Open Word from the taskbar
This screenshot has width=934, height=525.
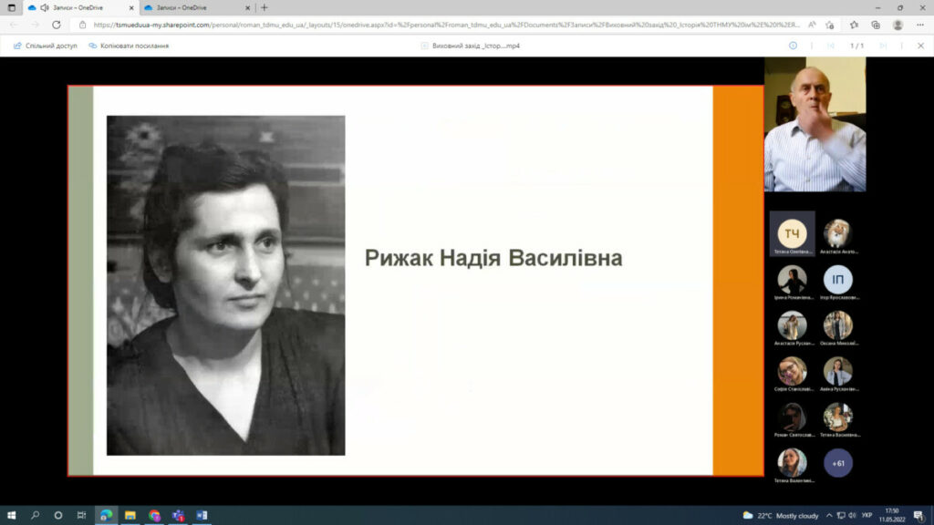(202, 515)
